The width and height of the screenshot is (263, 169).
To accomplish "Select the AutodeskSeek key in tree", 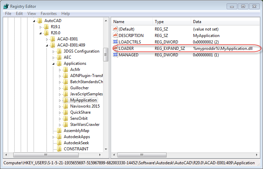I will point(76,143).
